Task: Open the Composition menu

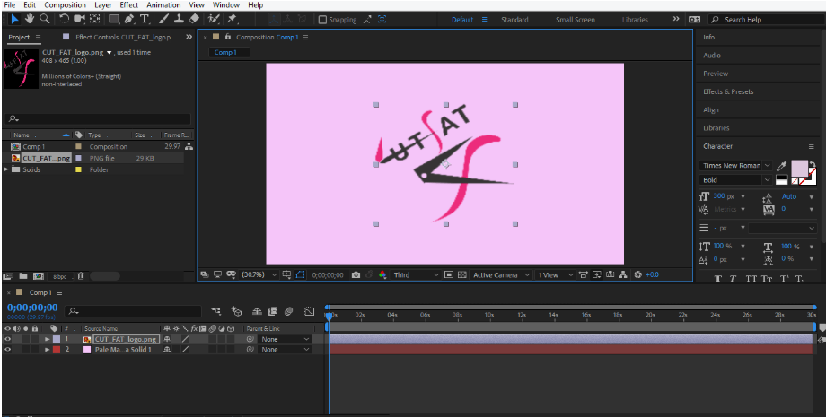Action: [65, 4]
